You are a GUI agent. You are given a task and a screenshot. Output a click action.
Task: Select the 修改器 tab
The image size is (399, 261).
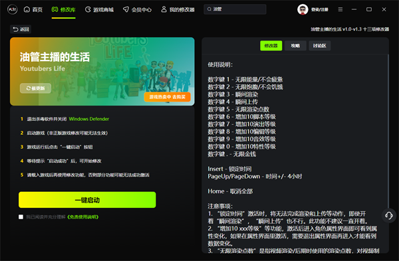click(x=271, y=46)
